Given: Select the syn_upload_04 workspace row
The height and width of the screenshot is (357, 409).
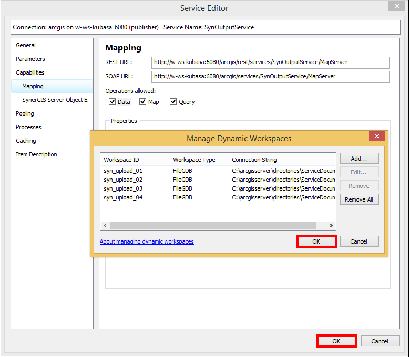Looking at the screenshot, I should [x=218, y=197].
